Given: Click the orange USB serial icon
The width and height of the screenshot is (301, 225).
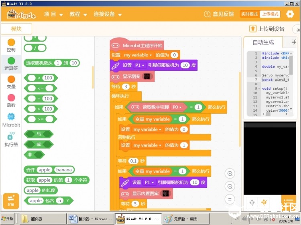Looking at the screenshot, I should coord(264,202).
